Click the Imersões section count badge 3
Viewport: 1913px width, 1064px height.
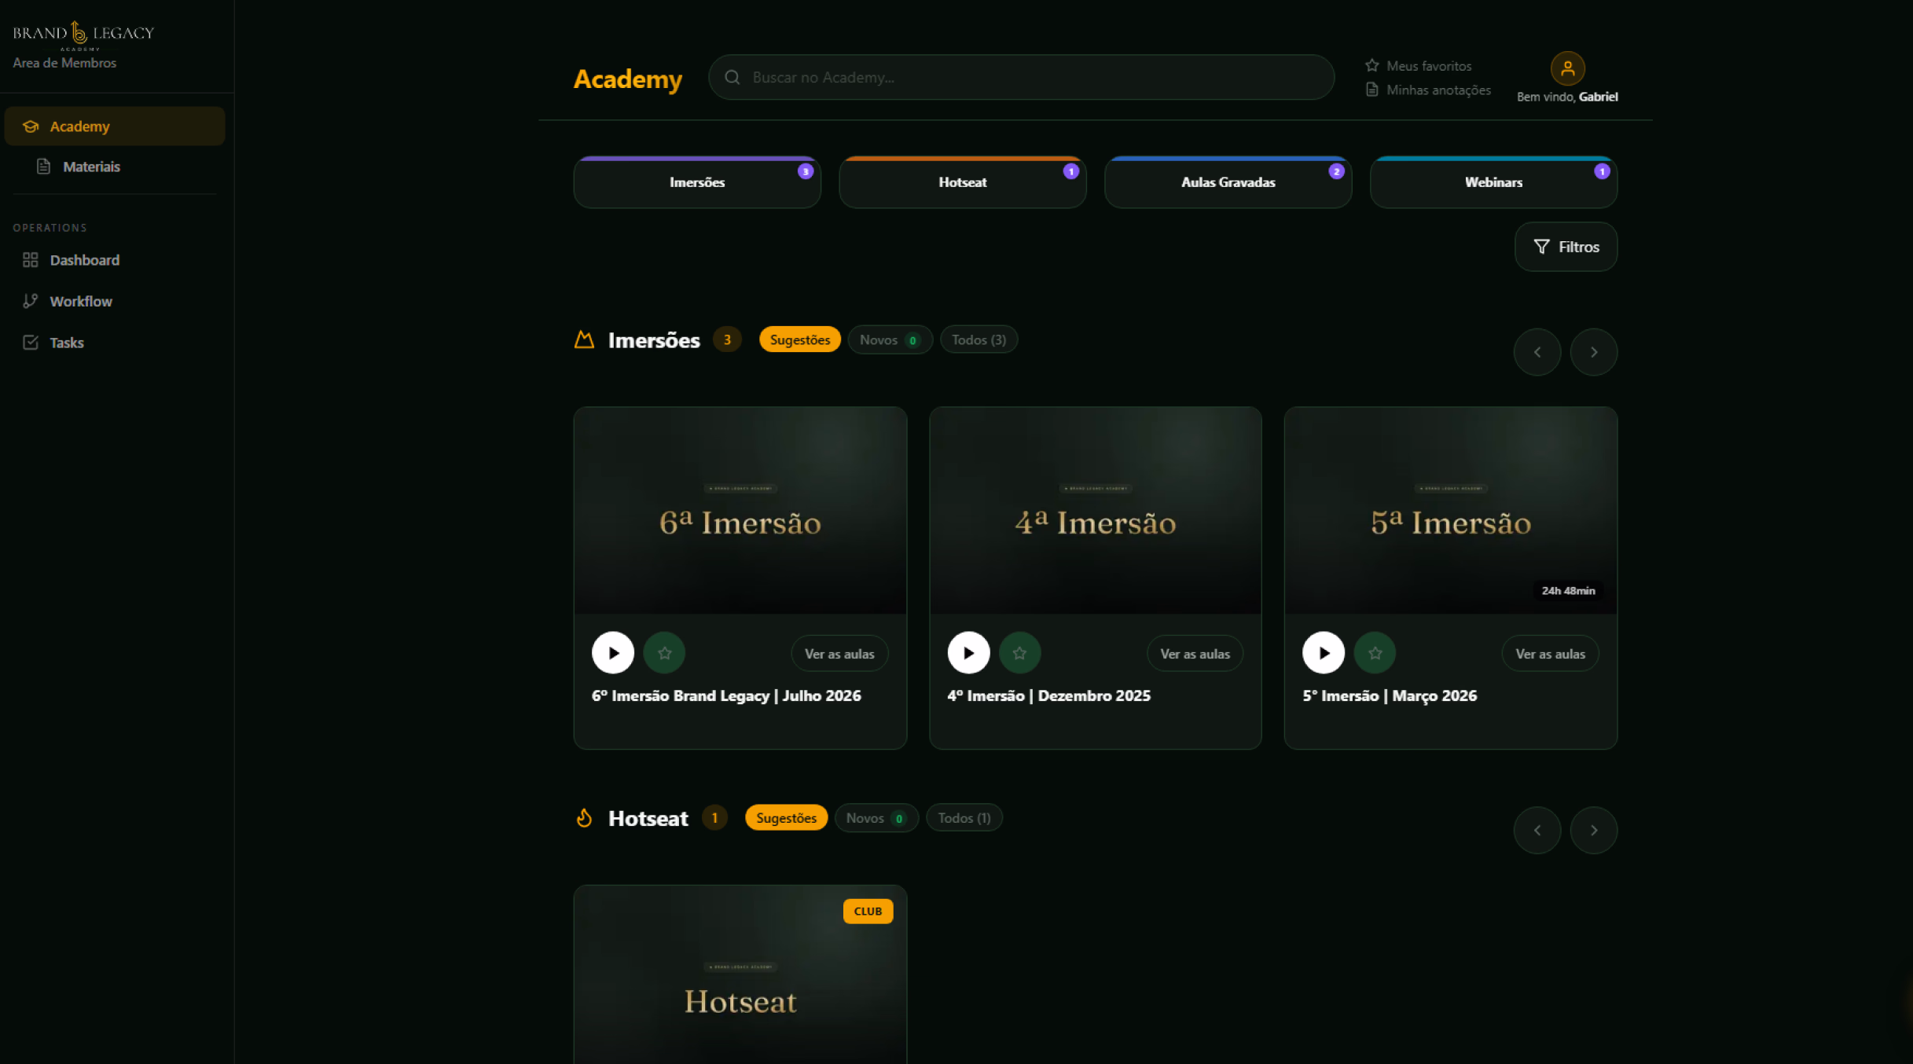[x=727, y=339]
